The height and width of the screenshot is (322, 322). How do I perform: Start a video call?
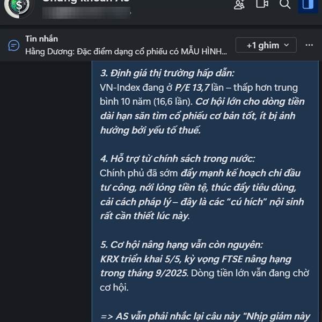pos(262,4)
